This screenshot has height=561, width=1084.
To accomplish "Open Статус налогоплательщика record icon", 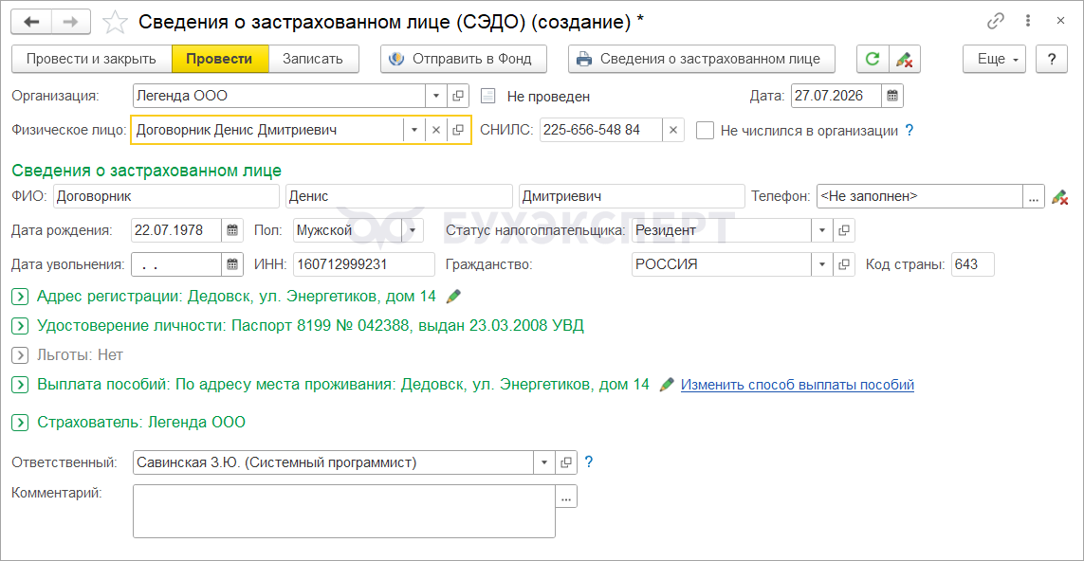I will coord(844,230).
